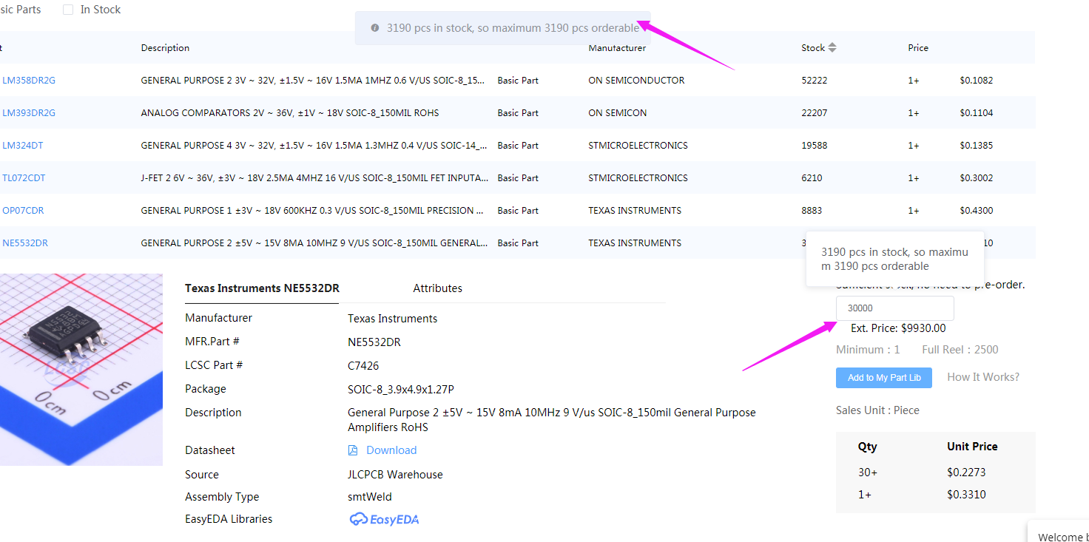
Task: Click STMICROELECTRONICS in the LM324DT row
Action: (638, 146)
